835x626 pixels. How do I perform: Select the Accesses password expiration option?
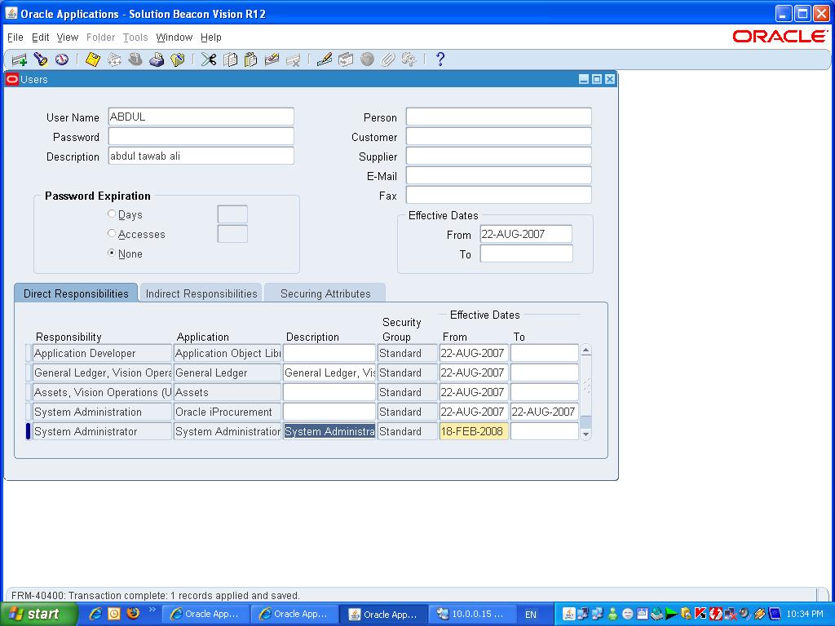pos(112,234)
